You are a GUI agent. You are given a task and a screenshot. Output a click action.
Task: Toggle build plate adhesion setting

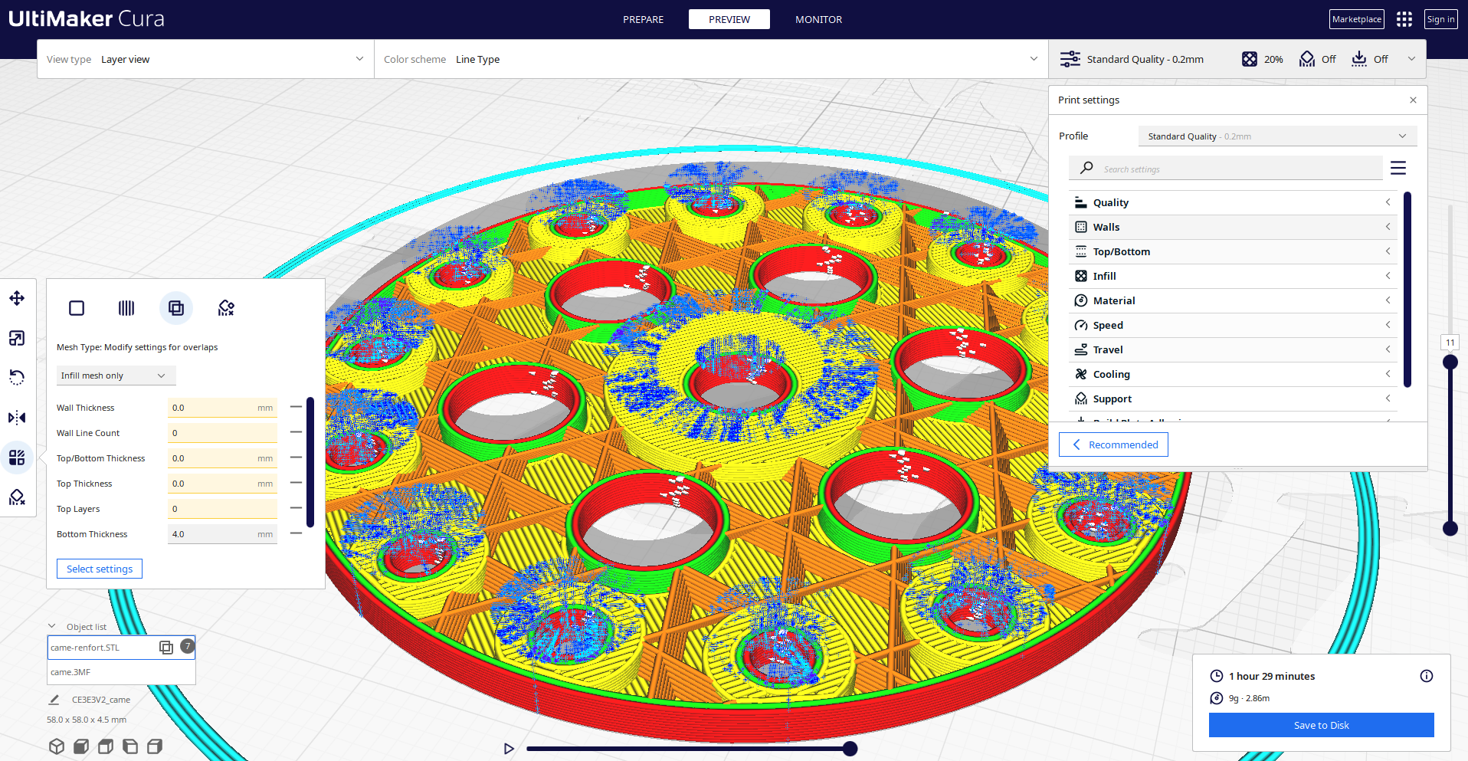1369,58
